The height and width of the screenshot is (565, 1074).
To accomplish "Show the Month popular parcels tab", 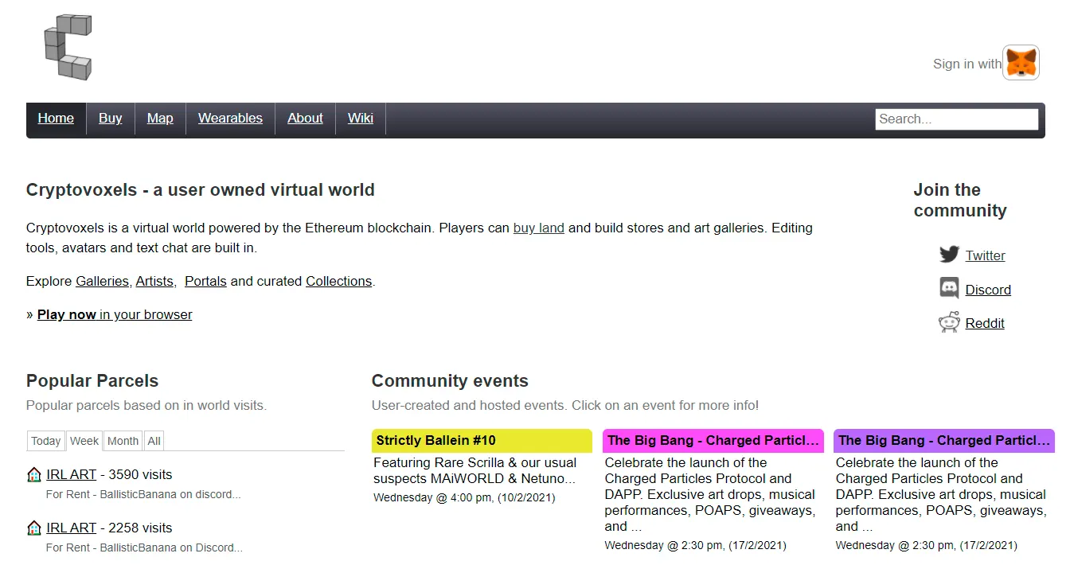I will pyautogui.click(x=123, y=441).
